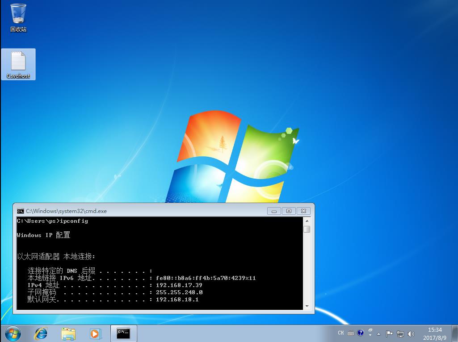Open the cmd.exe title bar system icon
Viewport: 458px width, 342px height.
21,211
